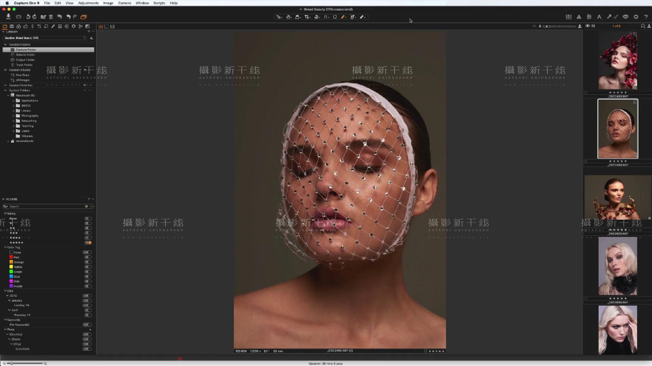652x366 pixels.
Task: Filter by Red color tag swatch
Action: pyautogui.click(x=11, y=257)
